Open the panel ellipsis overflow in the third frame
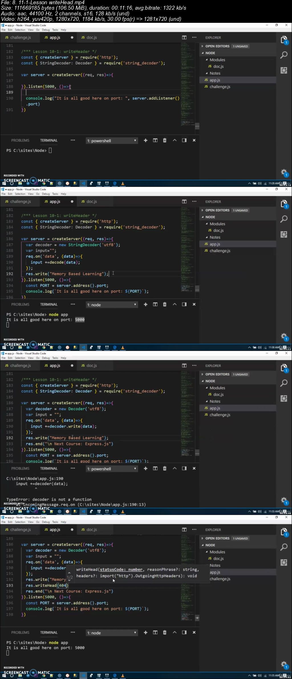This screenshot has width=292, height=679. [73, 468]
